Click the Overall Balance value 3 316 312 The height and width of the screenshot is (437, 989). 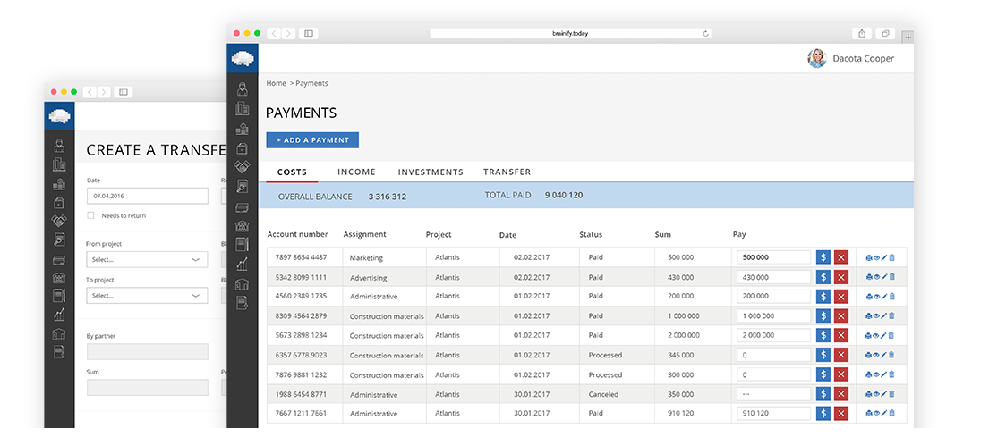(x=388, y=197)
